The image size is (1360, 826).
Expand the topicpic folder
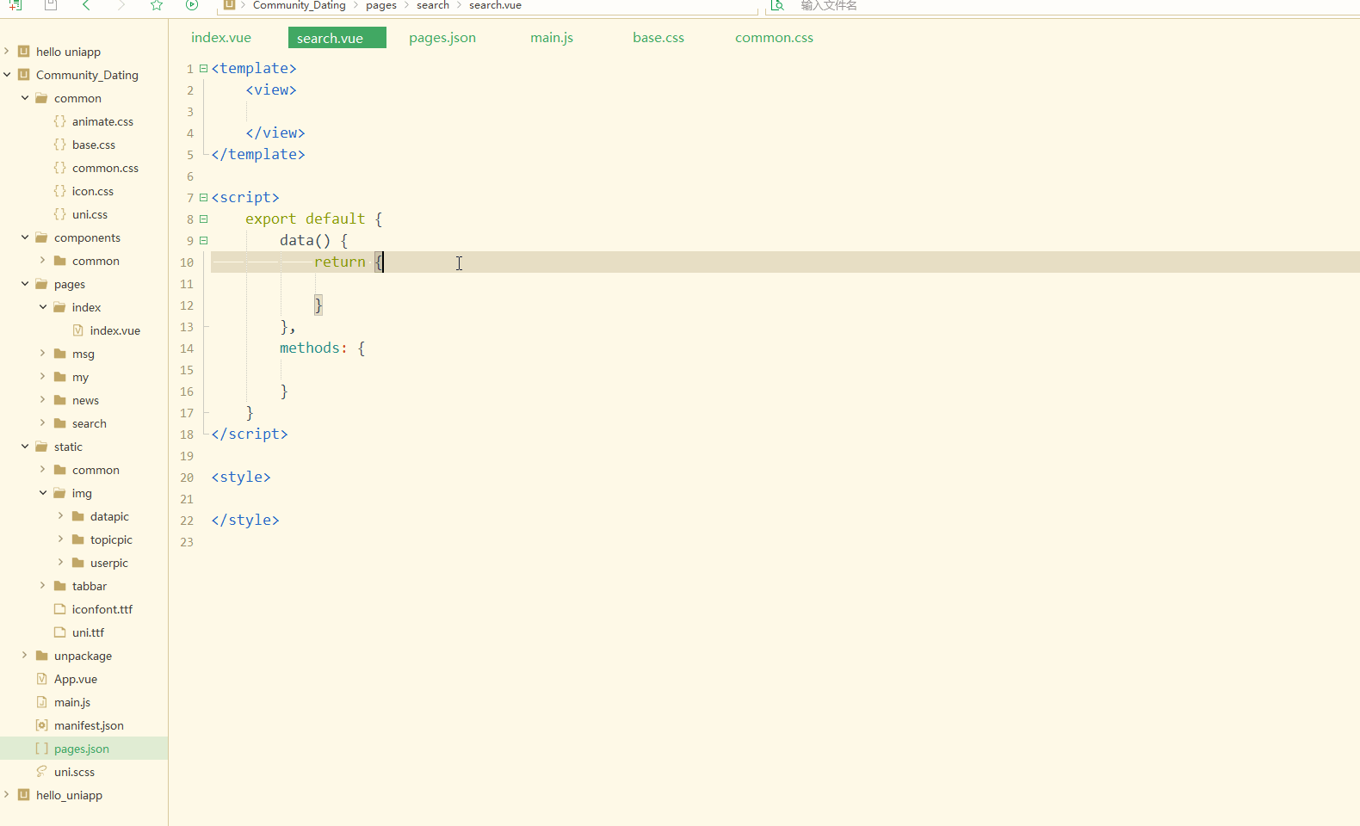click(x=61, y=539)
